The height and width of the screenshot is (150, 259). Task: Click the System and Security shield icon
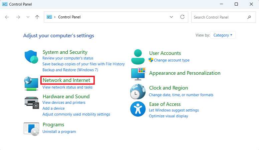pyautogui.click(x=31, y=57)
